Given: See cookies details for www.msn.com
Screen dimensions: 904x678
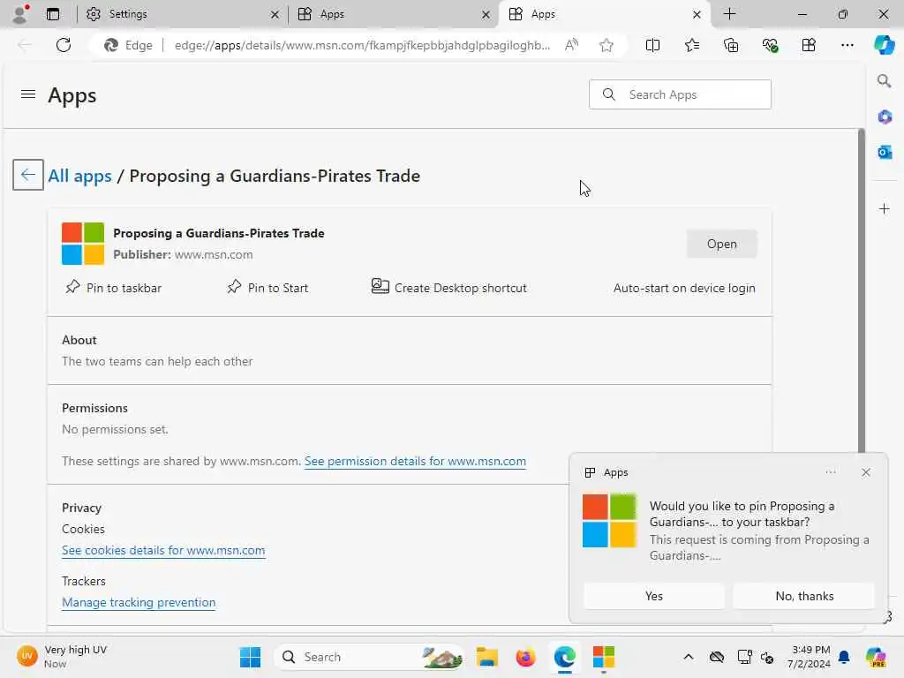Looking at the screenshot, I should (x=163, y=550).
